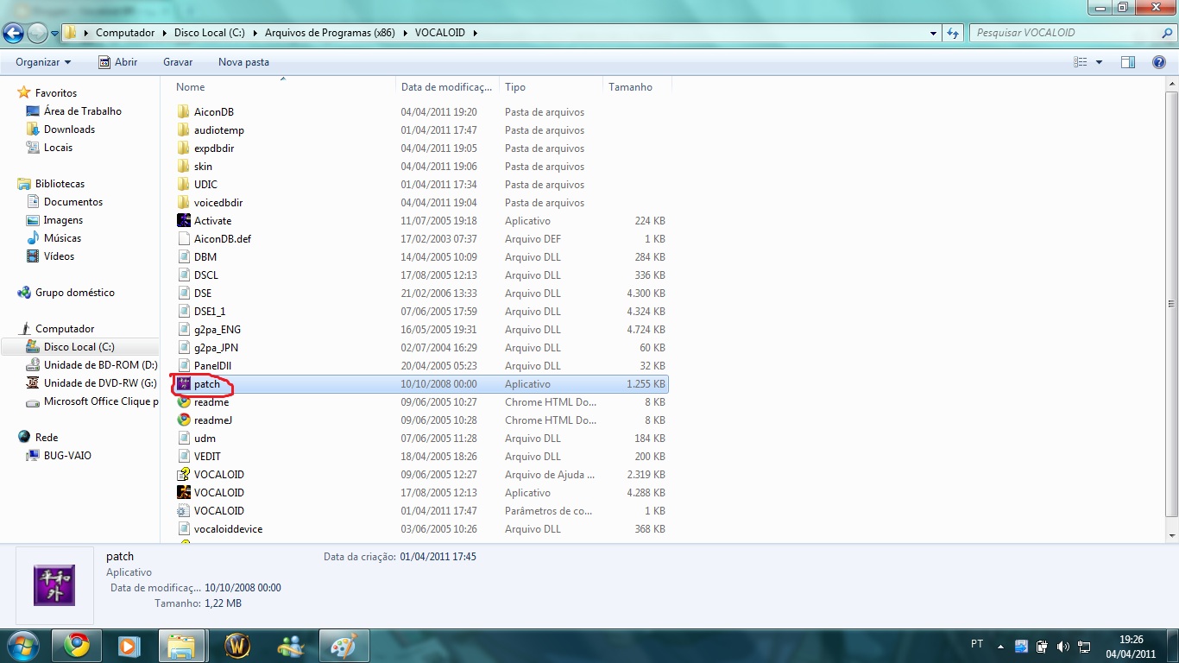Viewport: 1179px width, 663px height.
Task: Open Vídeos library in sidebar
Action: tap(59, 256)
